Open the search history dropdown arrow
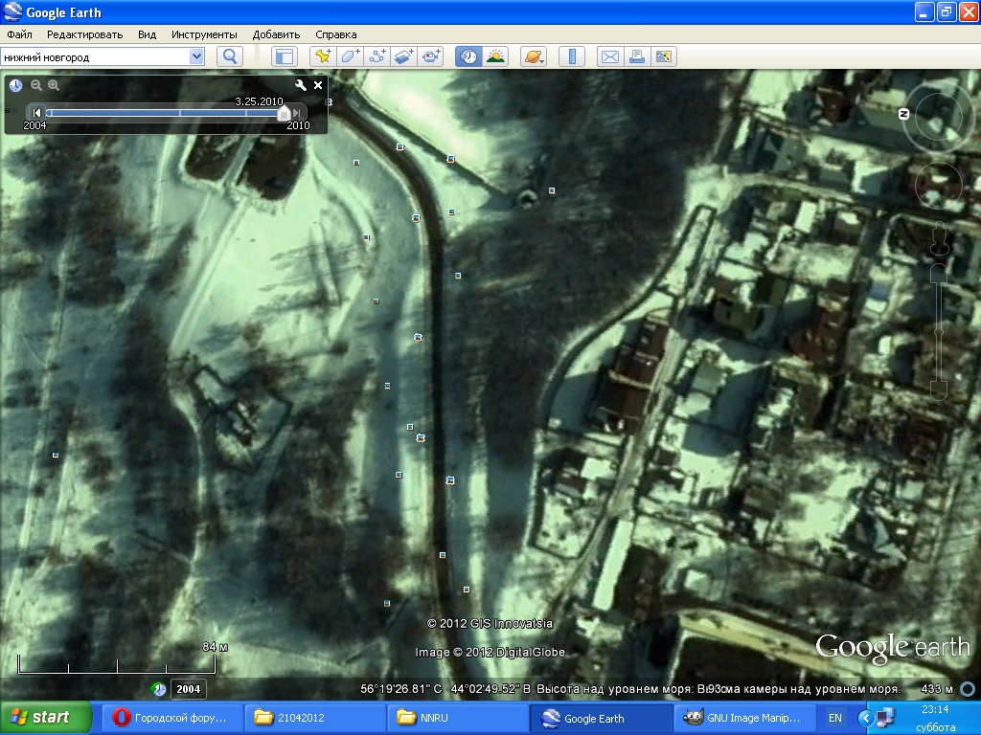Screen dimensions: 981x735 click(197, 56)
